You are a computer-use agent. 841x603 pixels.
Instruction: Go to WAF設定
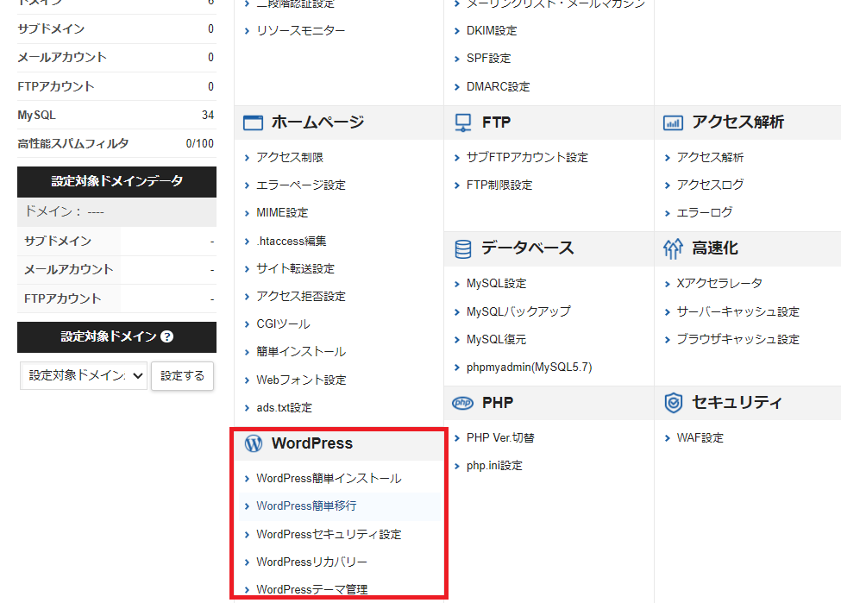700,438
